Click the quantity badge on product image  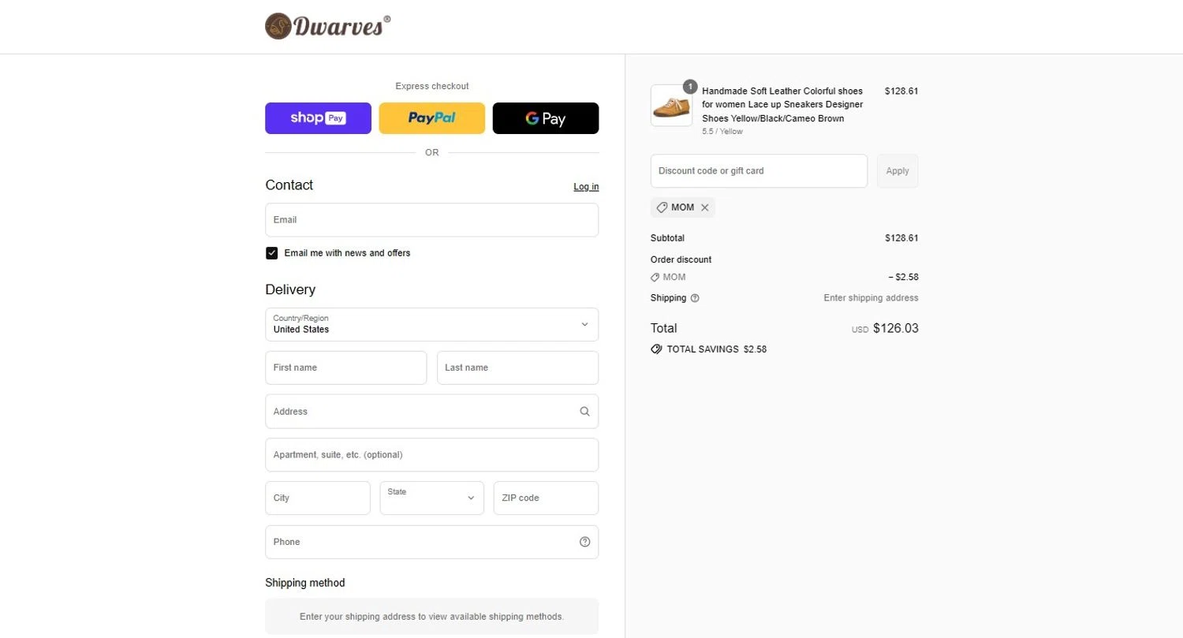(x=690, y=86)
